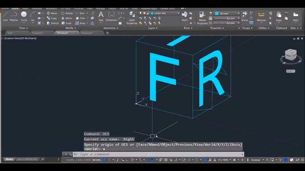305x171 pixels.
Task: Expand the Annotation panel
Action: (111, 28)
